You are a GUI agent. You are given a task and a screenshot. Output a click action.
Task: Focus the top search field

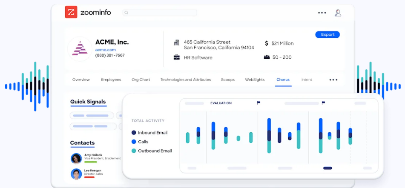pyautogui.click(x=160, y=13)
